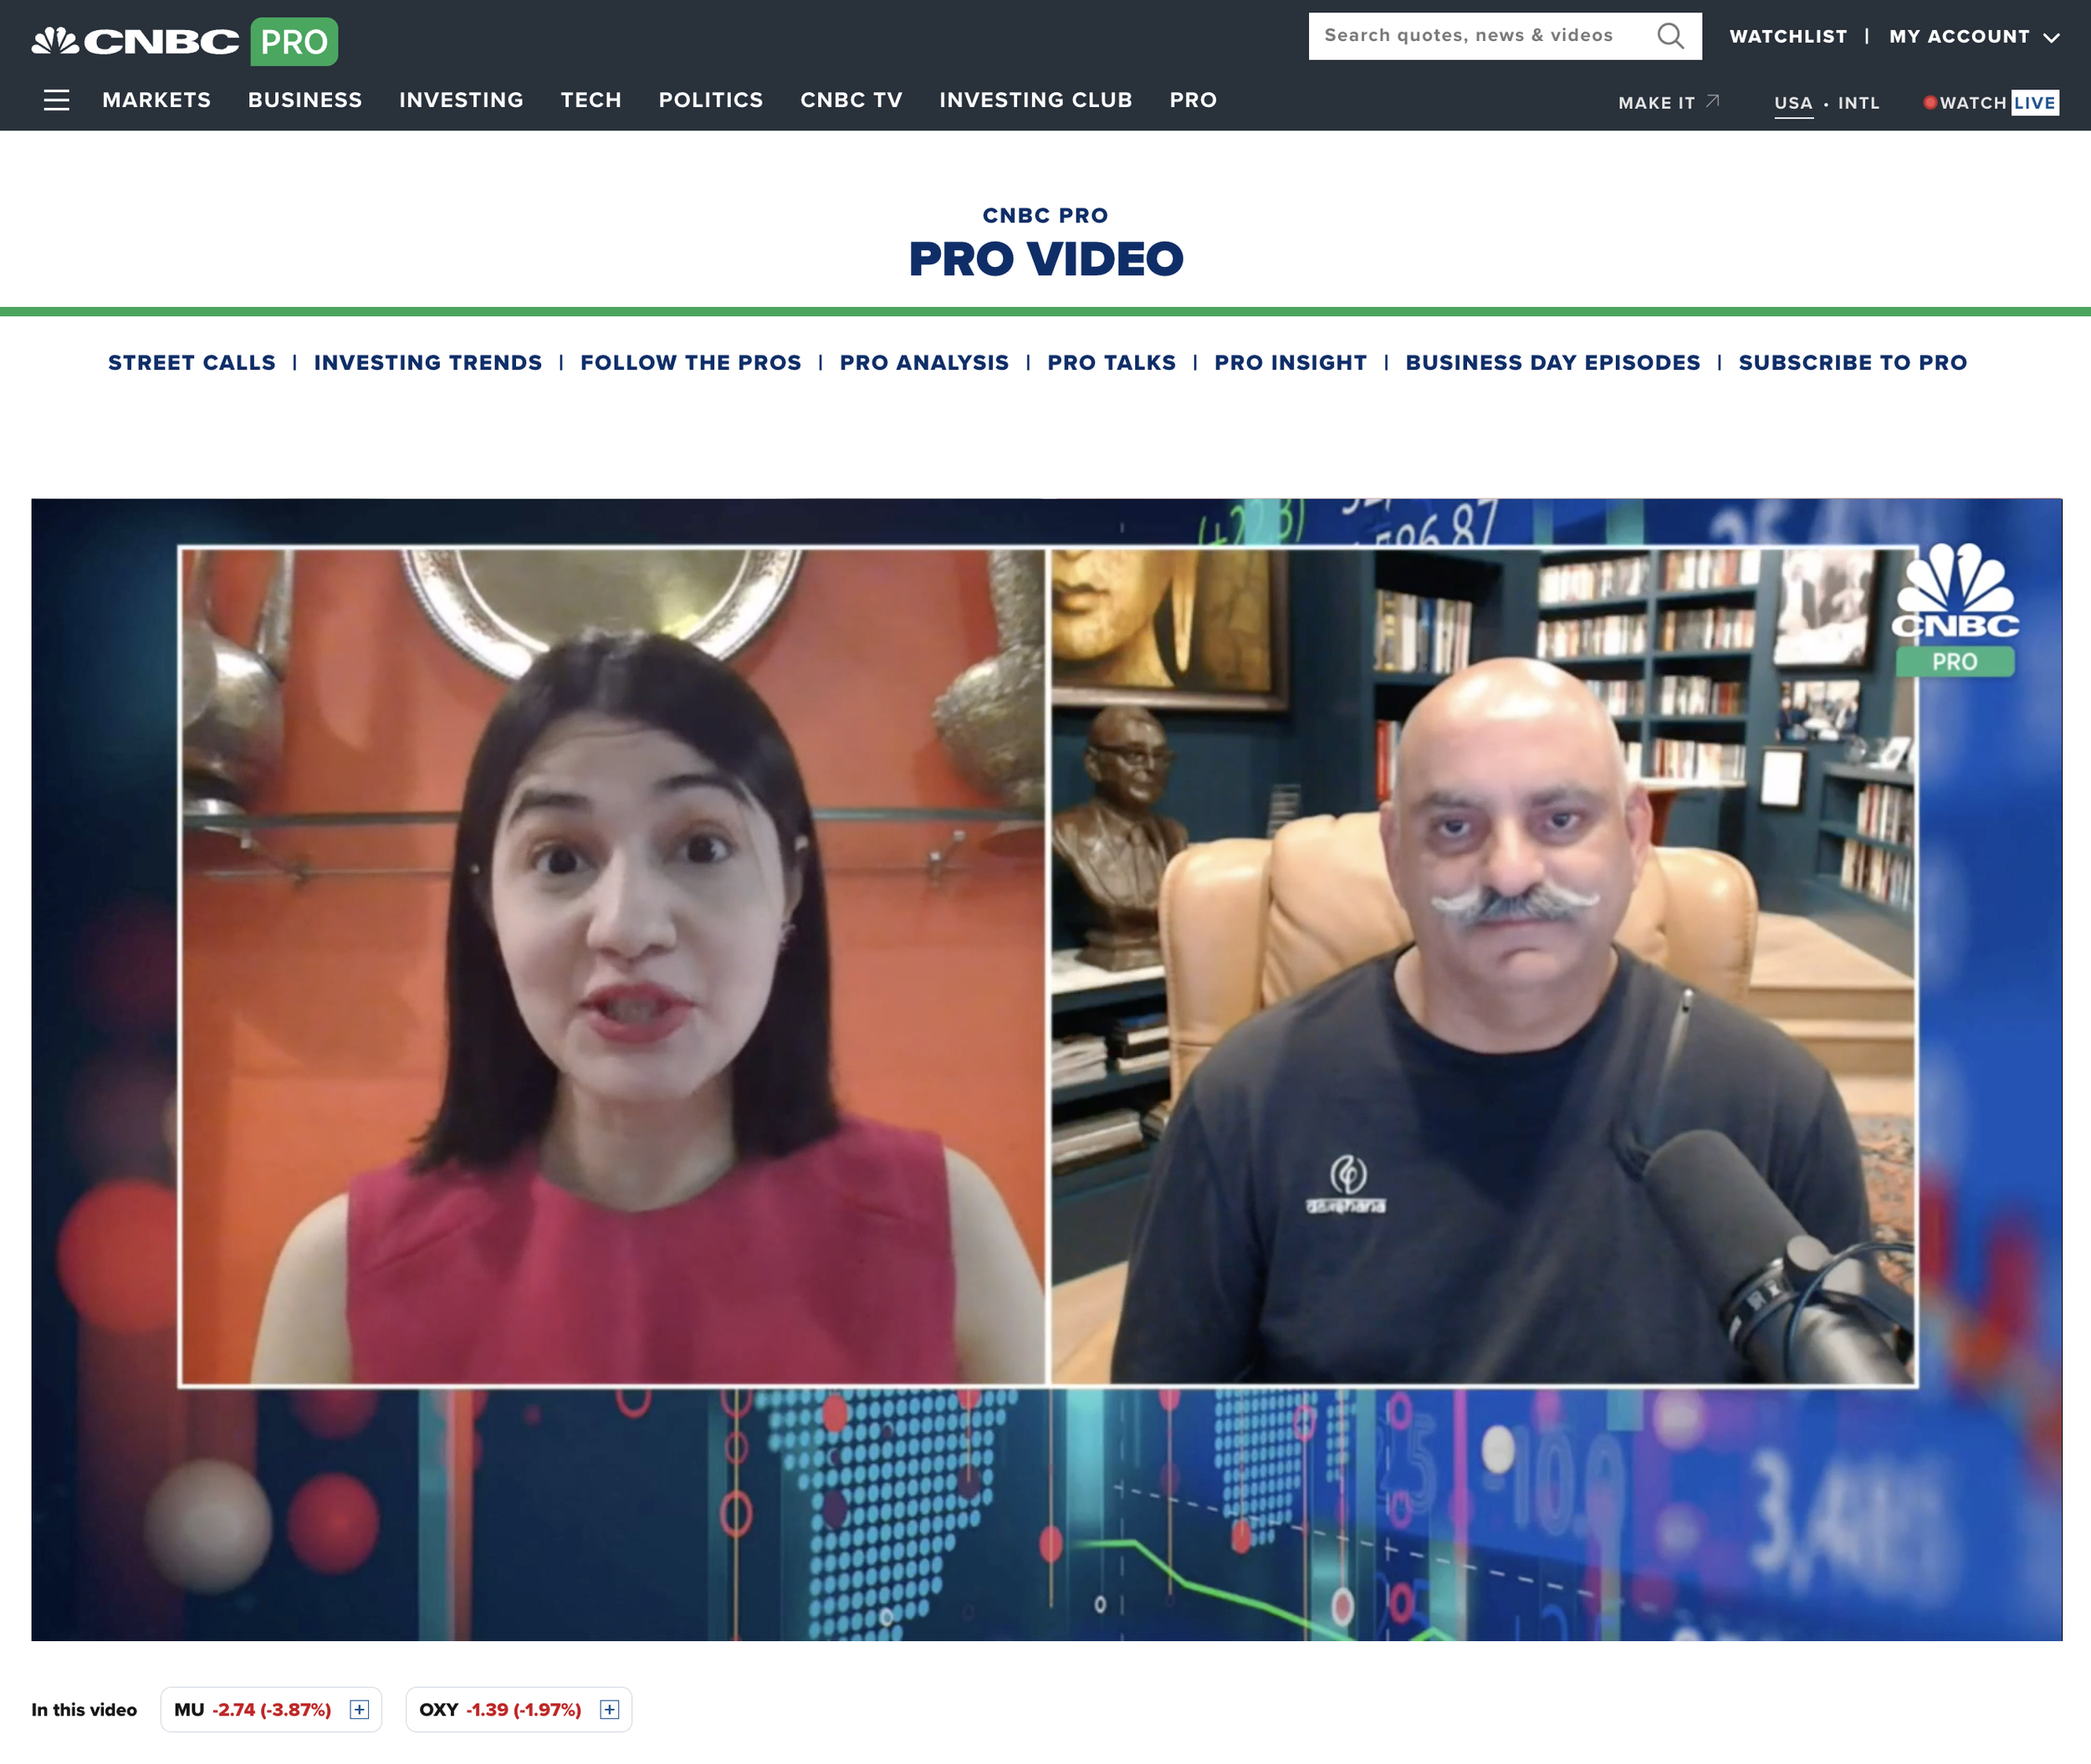Open the MU stock quote chip
The height and width of the screenshot is (1764, 2091).
[252, 1709]
